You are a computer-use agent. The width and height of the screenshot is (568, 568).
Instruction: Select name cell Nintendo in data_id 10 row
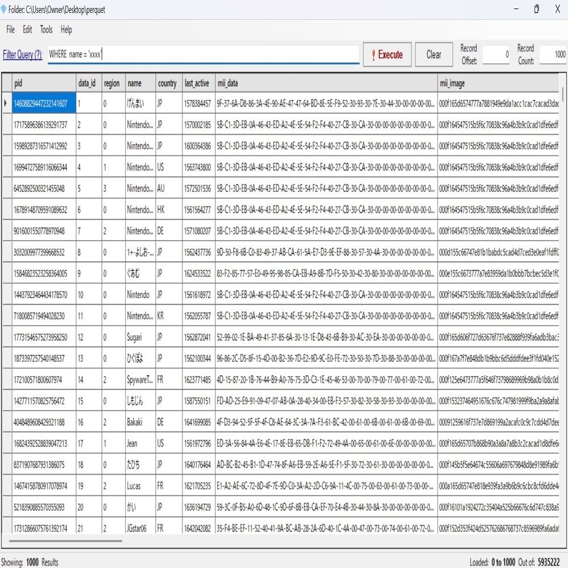140,294
